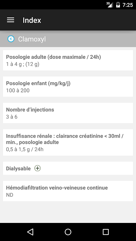Tap the Android recent apps square
This screenshot has height=241, width=136.
pyautogui.click(x=105, y=232)
